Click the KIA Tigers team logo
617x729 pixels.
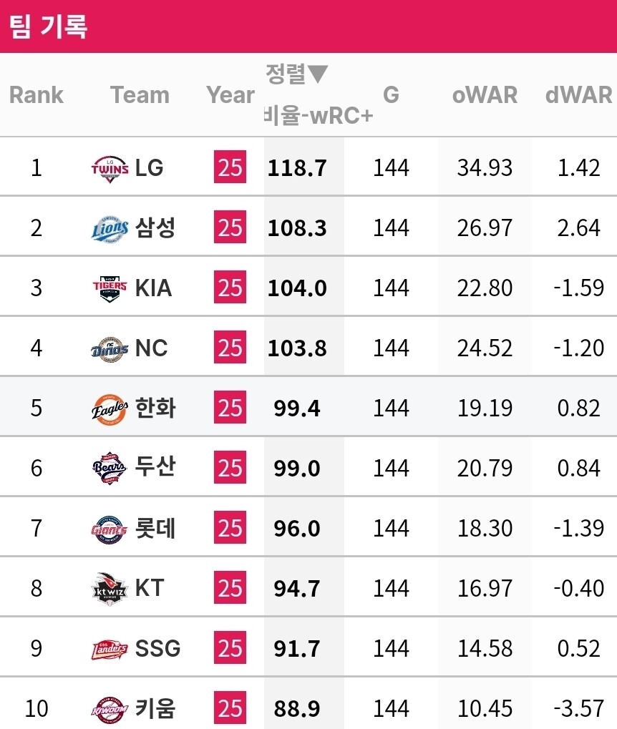pyautogui.click(x=110, y=288)
